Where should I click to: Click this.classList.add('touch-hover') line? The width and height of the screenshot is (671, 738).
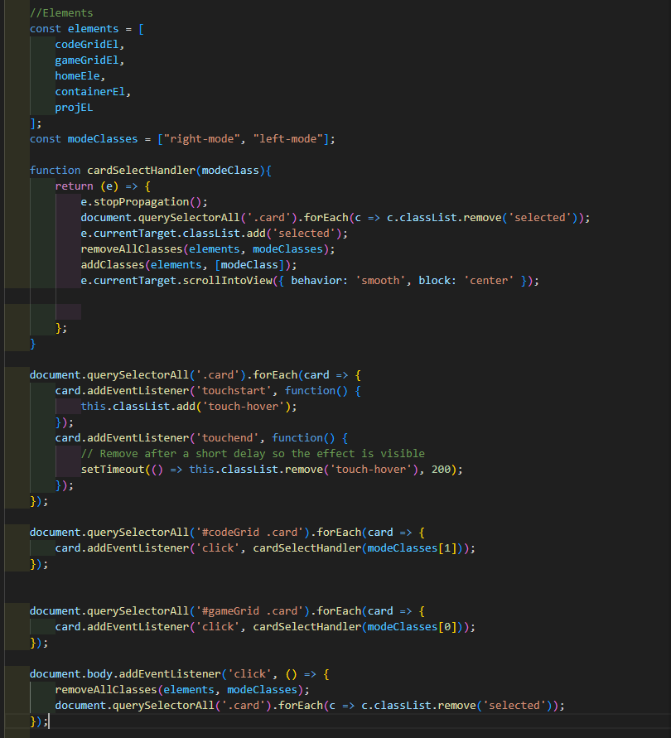[x=189, y=407]
